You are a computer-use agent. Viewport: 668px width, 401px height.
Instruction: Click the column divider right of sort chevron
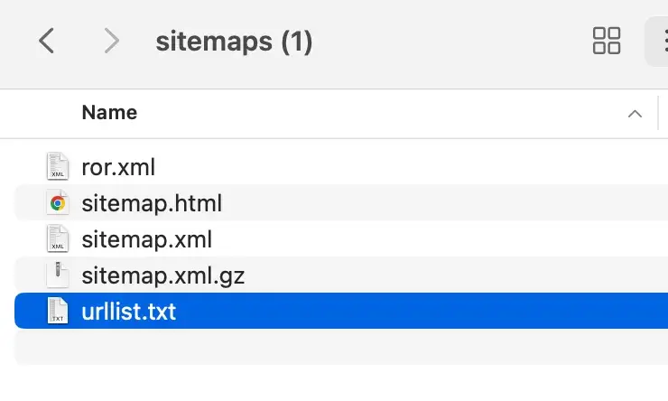point(659,114)
